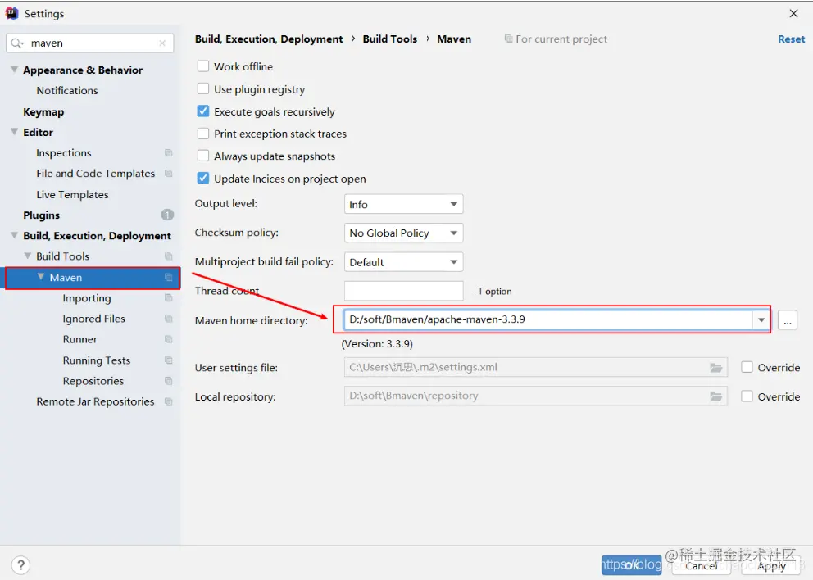Click the Apply button
This screenshot has width=813, height=580.
click(x=771, y=565)
